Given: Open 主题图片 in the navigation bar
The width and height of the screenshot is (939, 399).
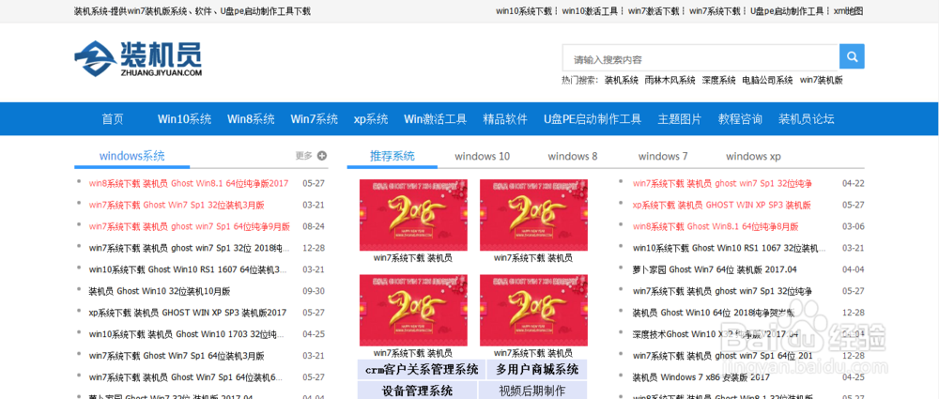Looking at the screenshot, I should coord(680,118).
